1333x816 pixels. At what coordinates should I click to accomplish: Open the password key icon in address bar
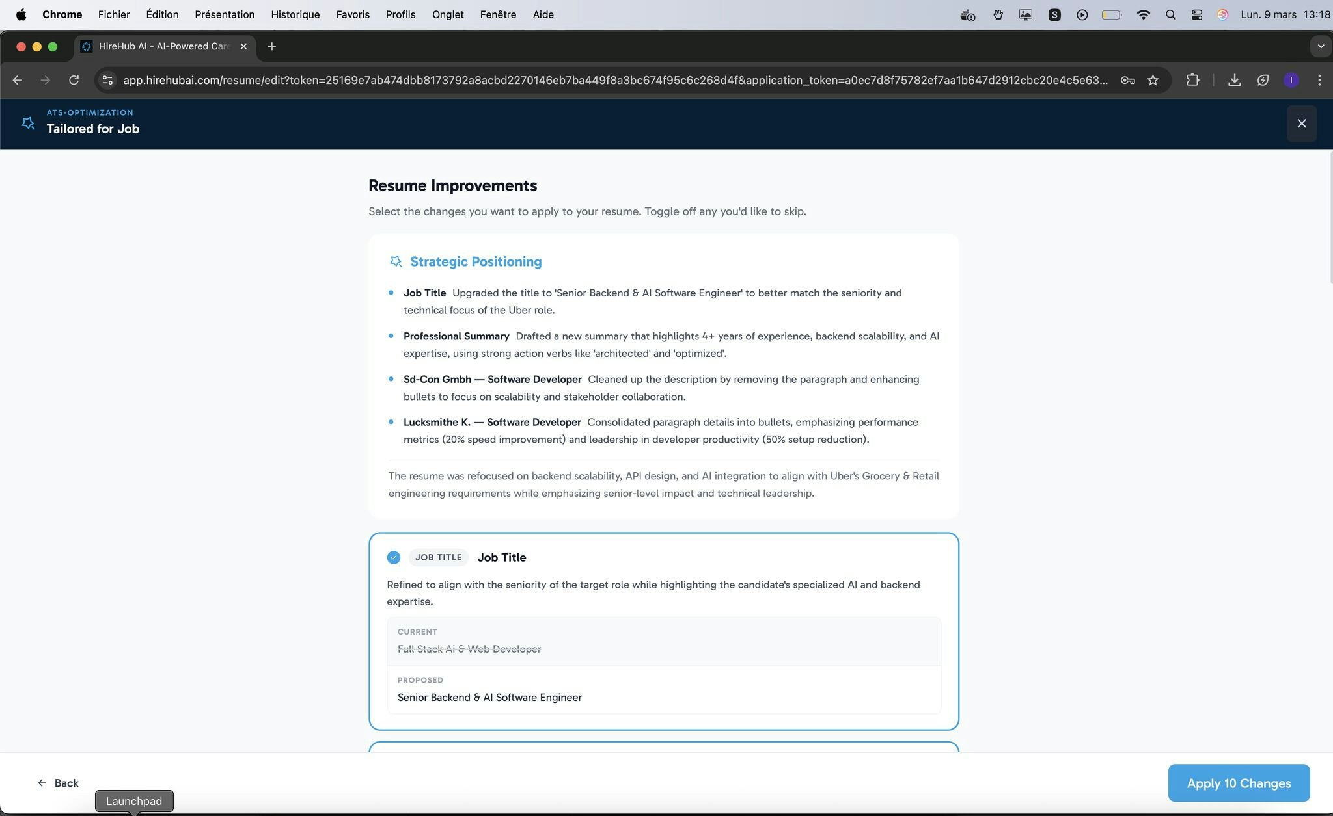[1127, 80]
